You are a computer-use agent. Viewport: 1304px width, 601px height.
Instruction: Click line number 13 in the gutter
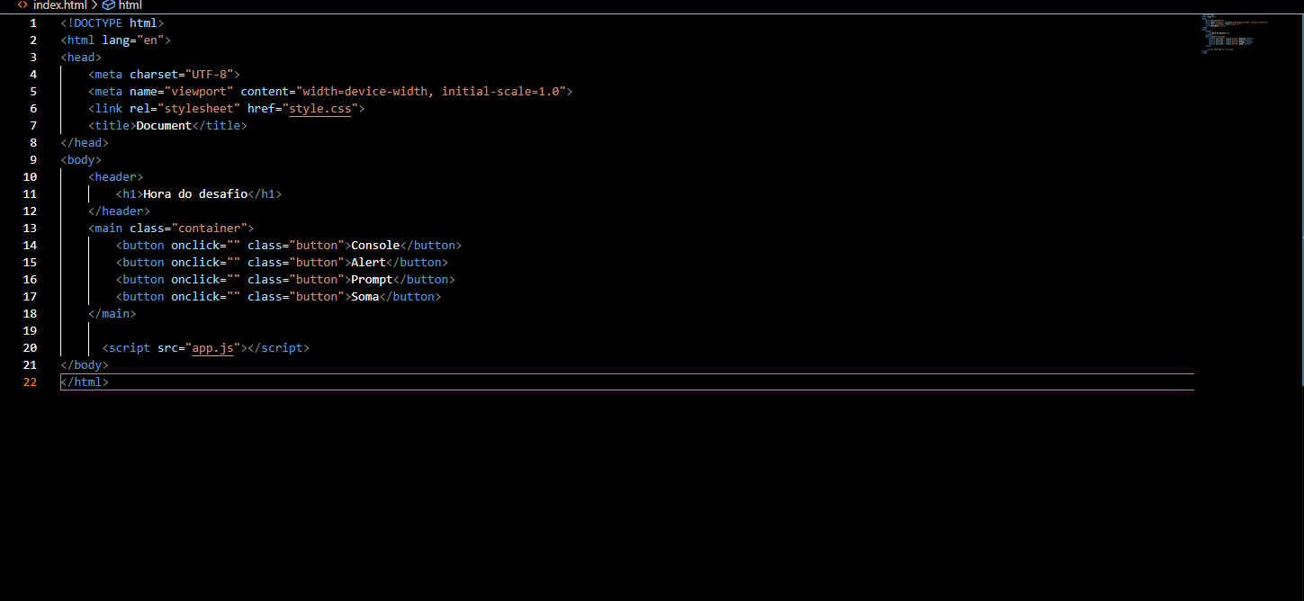point(30,229)
